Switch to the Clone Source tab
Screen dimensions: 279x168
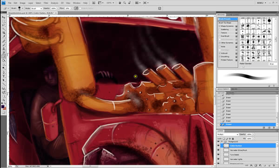(233, 15)
